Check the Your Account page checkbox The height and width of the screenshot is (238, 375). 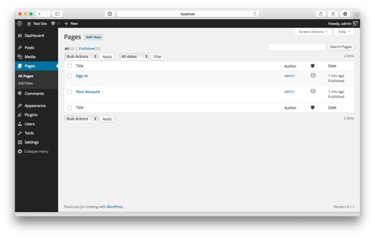tap(69, 92)
